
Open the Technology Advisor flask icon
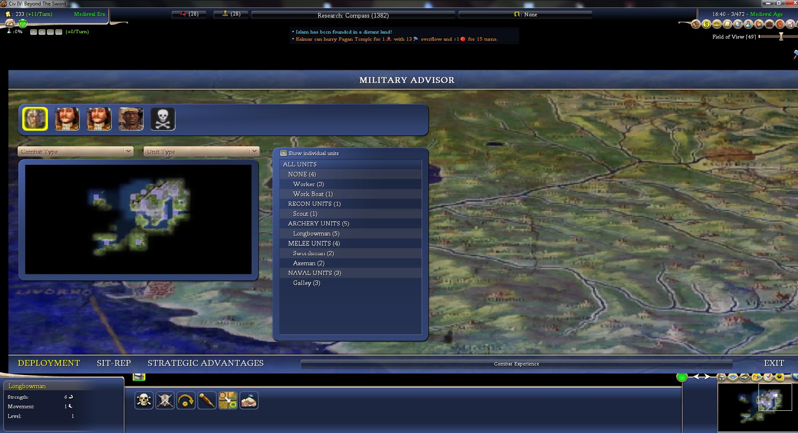pyautogui.click(x=748, y=24)
